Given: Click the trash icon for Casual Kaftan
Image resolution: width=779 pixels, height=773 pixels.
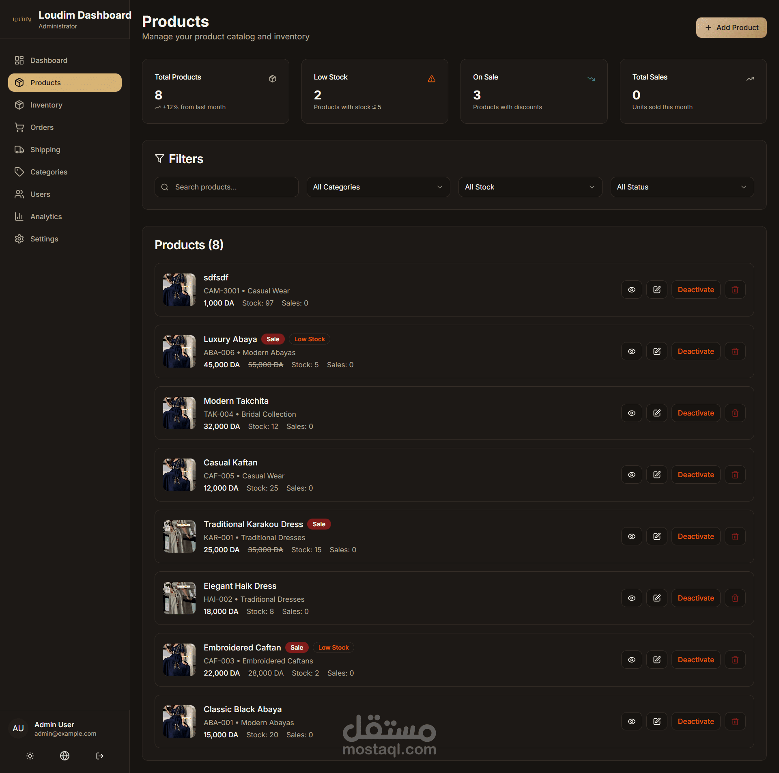Looking at the screenshot, I should coord(735,475).
